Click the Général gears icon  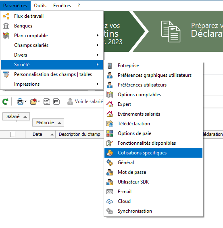(x=110, y=163)
